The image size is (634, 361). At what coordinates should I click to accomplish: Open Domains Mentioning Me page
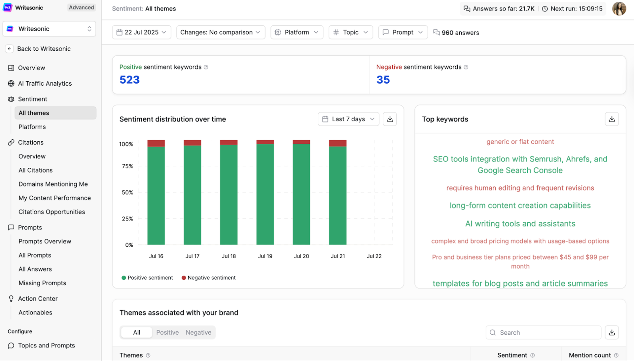coord(53,184)
